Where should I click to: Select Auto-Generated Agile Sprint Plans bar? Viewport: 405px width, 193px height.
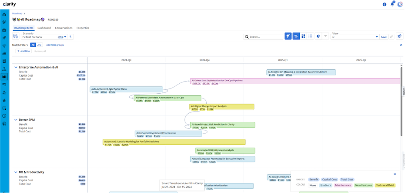click(x=126, y=90)
